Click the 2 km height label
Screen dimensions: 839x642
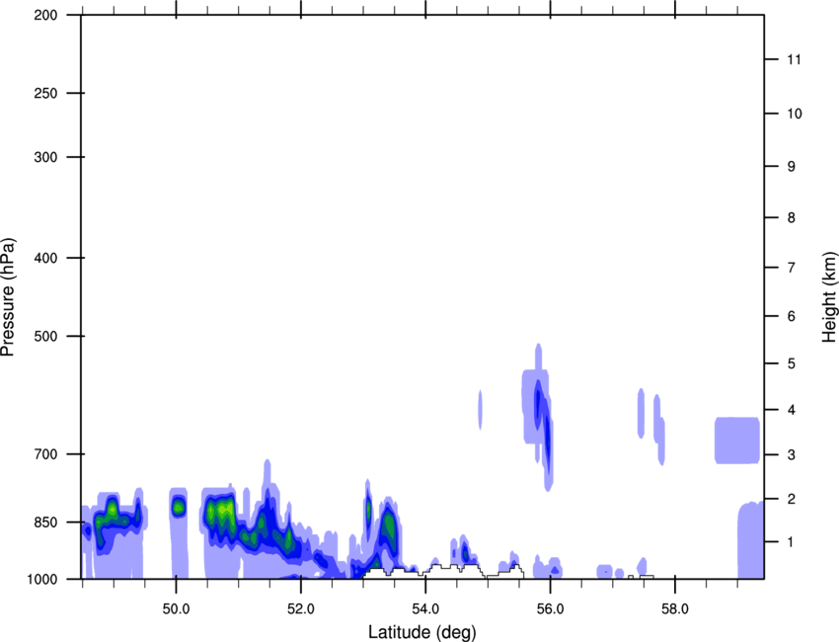792,499
